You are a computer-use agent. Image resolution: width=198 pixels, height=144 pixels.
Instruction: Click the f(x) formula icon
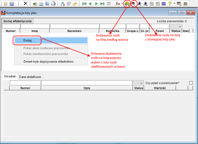(x=118, y=4)
